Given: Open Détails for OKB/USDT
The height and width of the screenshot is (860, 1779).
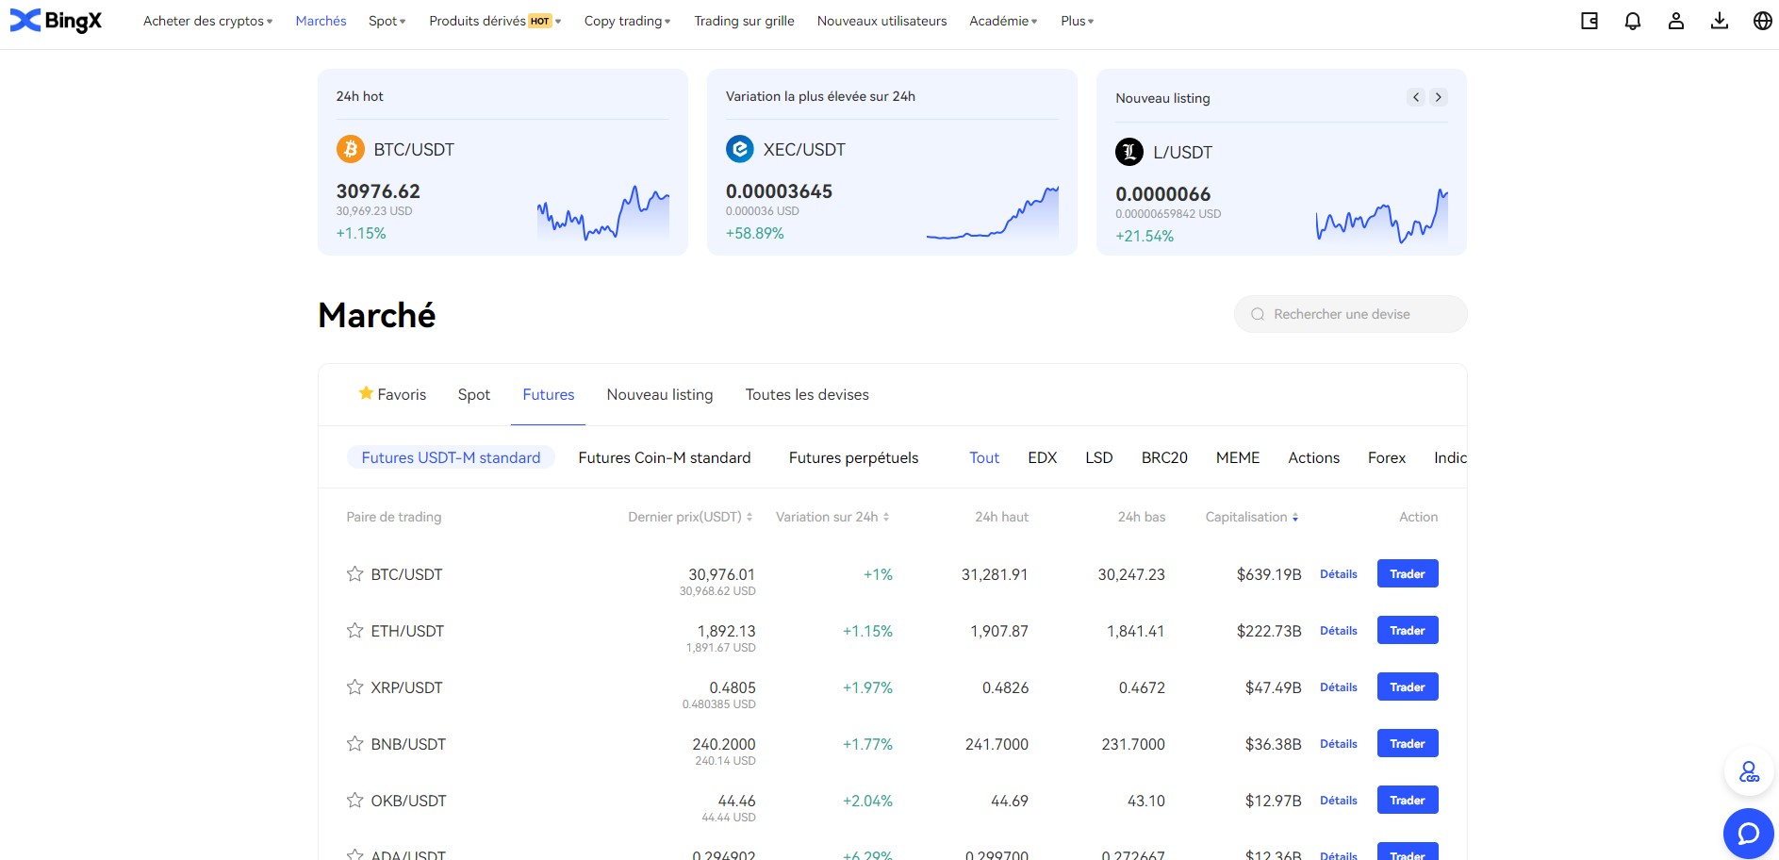Looking at the screenshot, I should click(x=1339, y=800).
